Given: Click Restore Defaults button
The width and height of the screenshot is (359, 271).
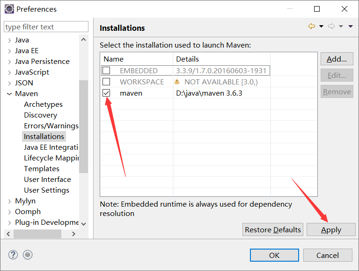Looking at the screenshot, I should click(x=273, y=229).
